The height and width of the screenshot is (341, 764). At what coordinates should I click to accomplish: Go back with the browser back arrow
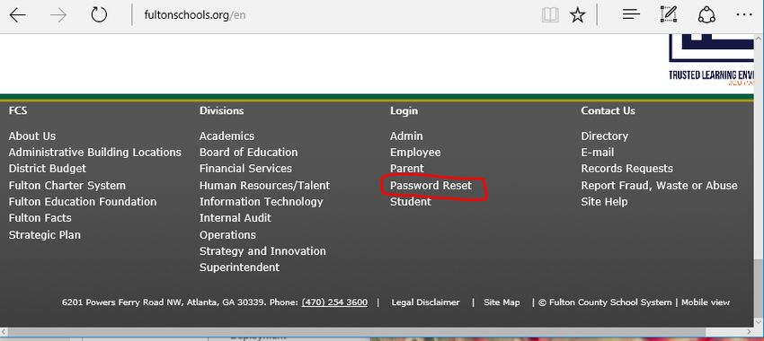click(18, 15)
